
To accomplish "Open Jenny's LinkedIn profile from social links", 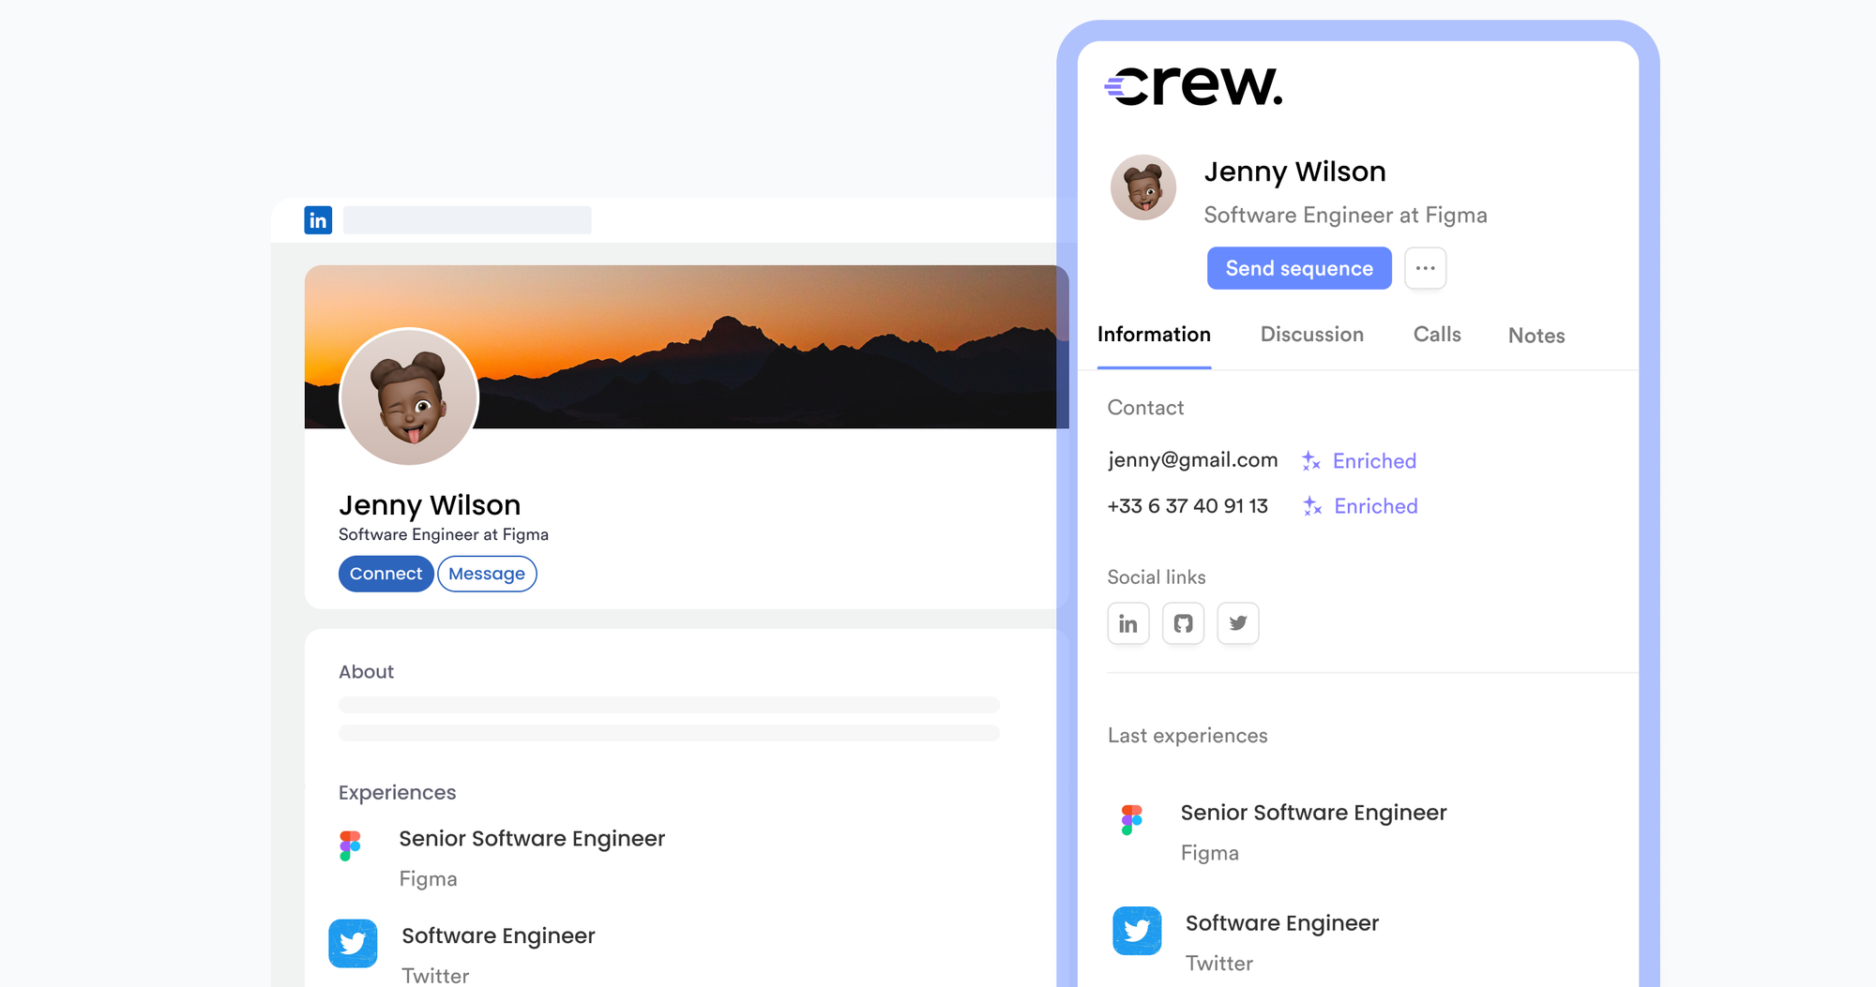I will tap(1128, 622).
